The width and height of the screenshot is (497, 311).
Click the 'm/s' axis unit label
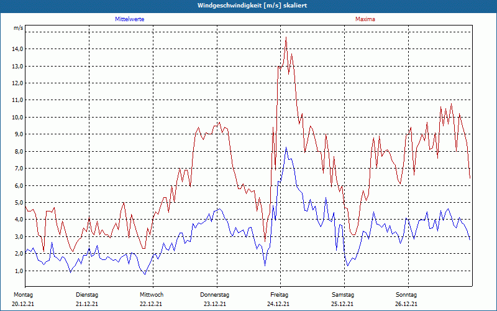(19, 28)
